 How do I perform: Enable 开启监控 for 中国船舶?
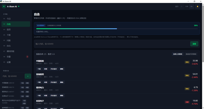point(54,69)
